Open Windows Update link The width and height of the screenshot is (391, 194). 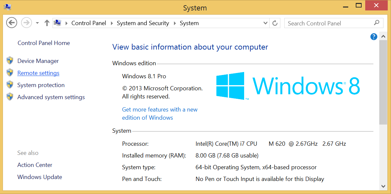[39, 177]
